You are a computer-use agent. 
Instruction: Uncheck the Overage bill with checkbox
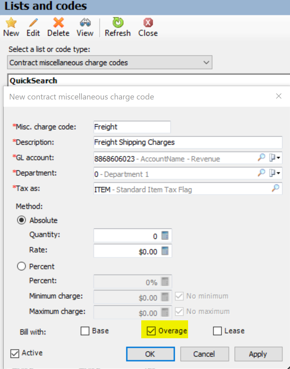pos(151,331)
